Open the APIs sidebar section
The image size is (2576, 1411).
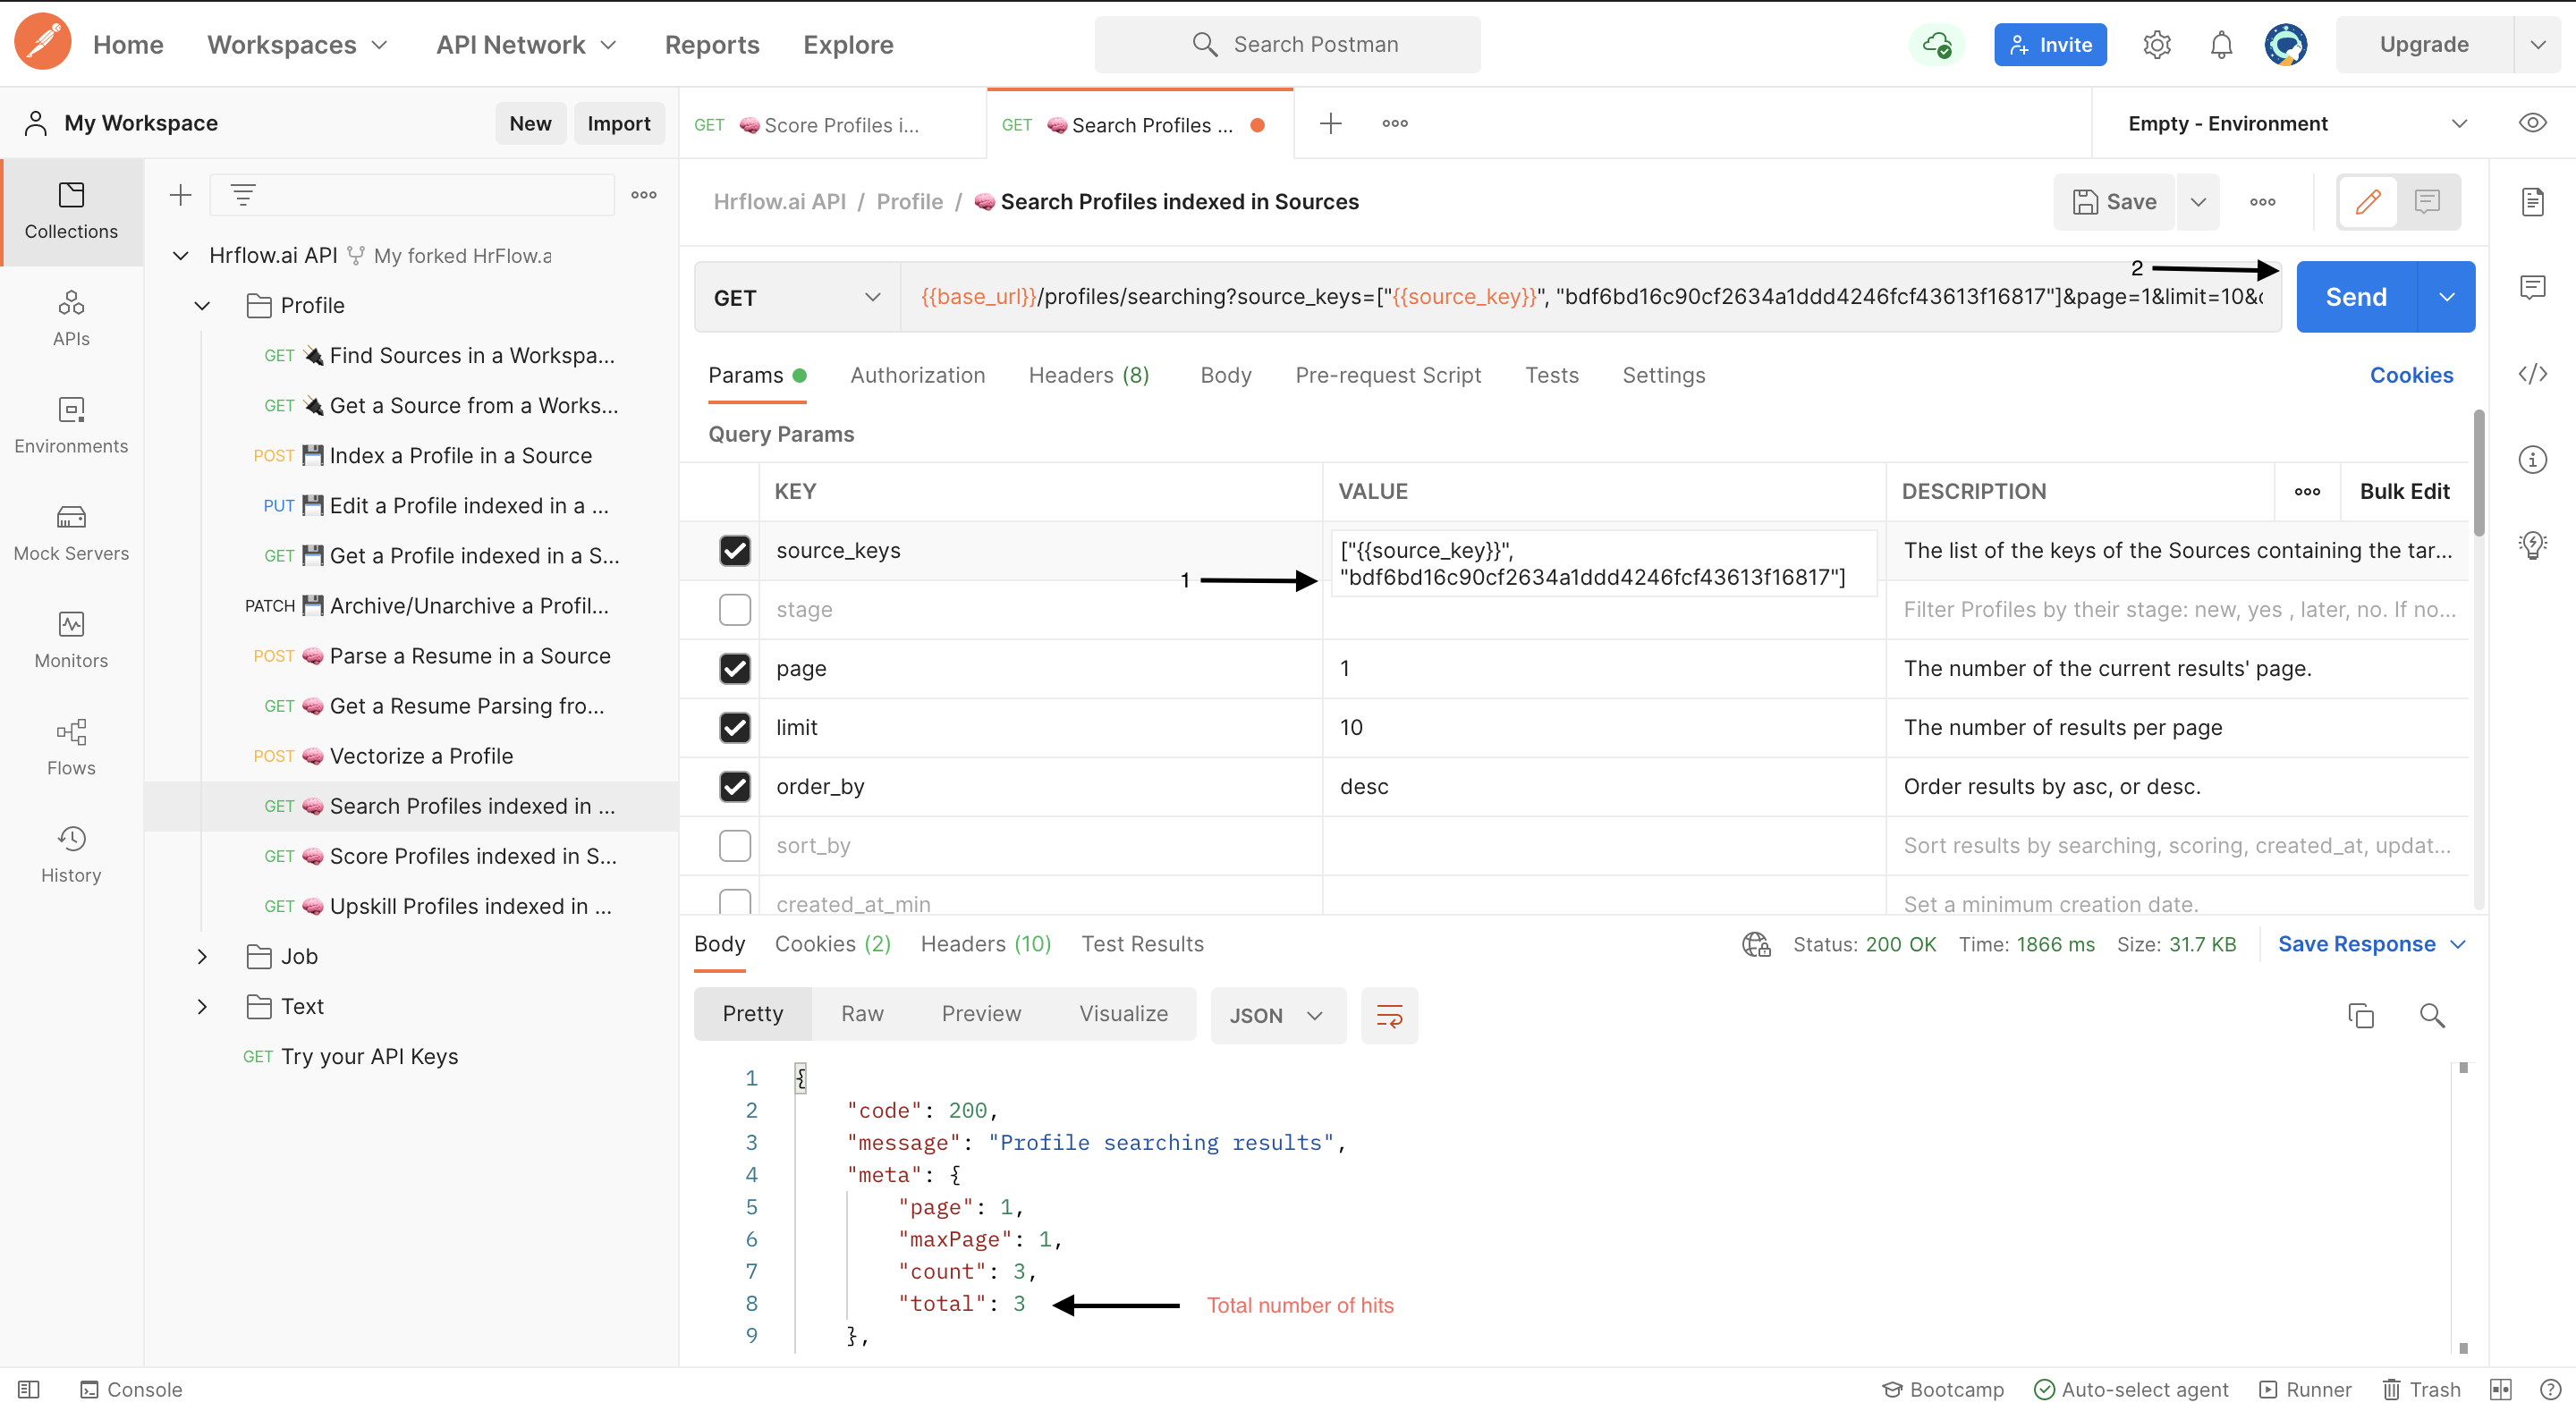point(71,318)
